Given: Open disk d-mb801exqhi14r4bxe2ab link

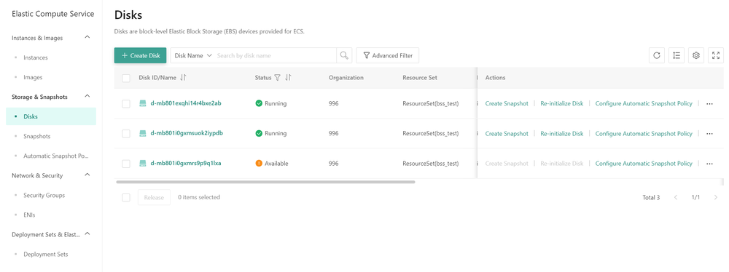Looking at the screenshot, I should click(x=186, y=103).
